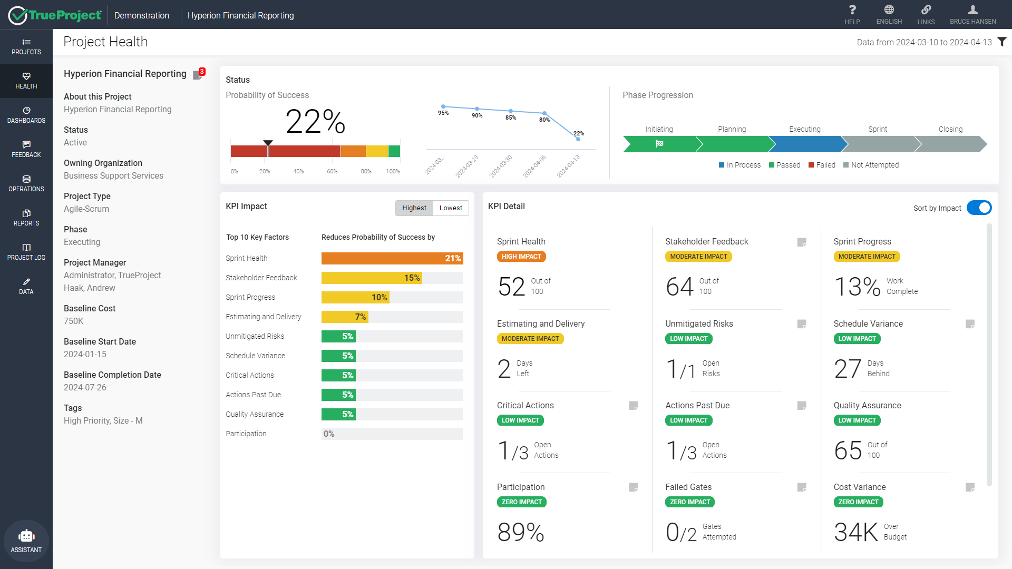Click the HELP menu item
This screenshot has width=1012, height=569.
click(851, 13)
